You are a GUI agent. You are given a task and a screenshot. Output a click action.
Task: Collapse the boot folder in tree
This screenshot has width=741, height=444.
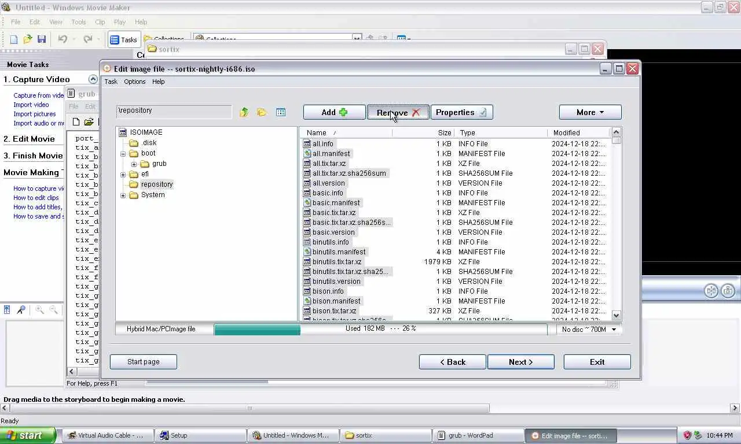[123, 154]
